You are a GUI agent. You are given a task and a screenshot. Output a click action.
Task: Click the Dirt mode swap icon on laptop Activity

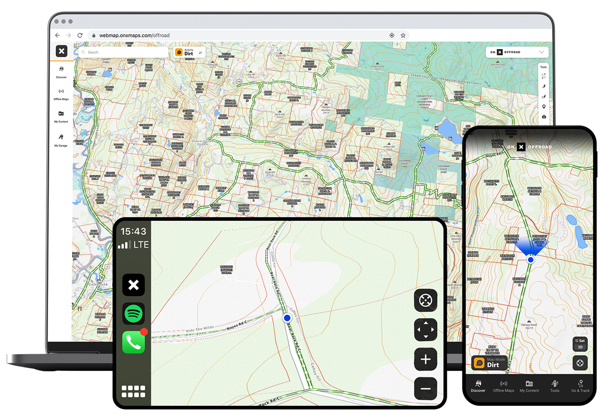coord(200,53)
